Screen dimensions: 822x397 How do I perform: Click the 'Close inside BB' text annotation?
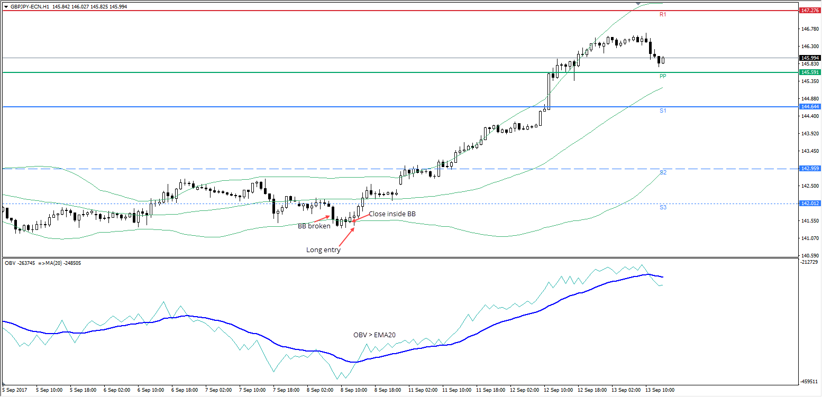coord(392,214)
